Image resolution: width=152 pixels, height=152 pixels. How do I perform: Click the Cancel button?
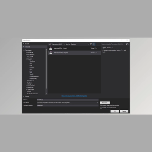pyautogui.click(x=124, y=111)
